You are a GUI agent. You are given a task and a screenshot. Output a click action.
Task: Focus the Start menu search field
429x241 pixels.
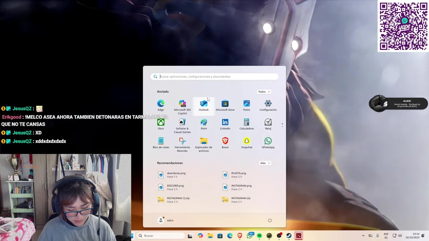[x=214, y=77]
